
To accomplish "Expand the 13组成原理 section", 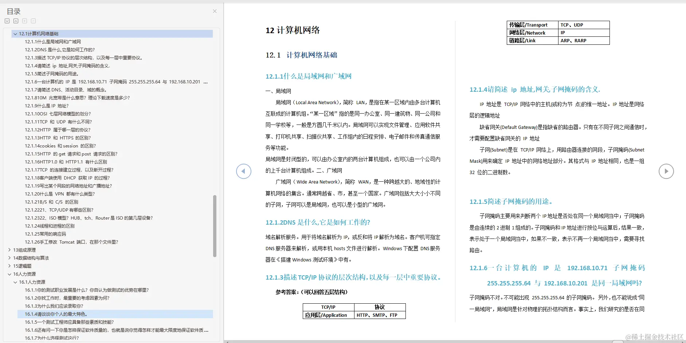I will tap(9, 250).
